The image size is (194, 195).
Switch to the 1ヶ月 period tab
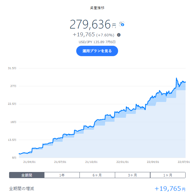(x=168, y=175)
